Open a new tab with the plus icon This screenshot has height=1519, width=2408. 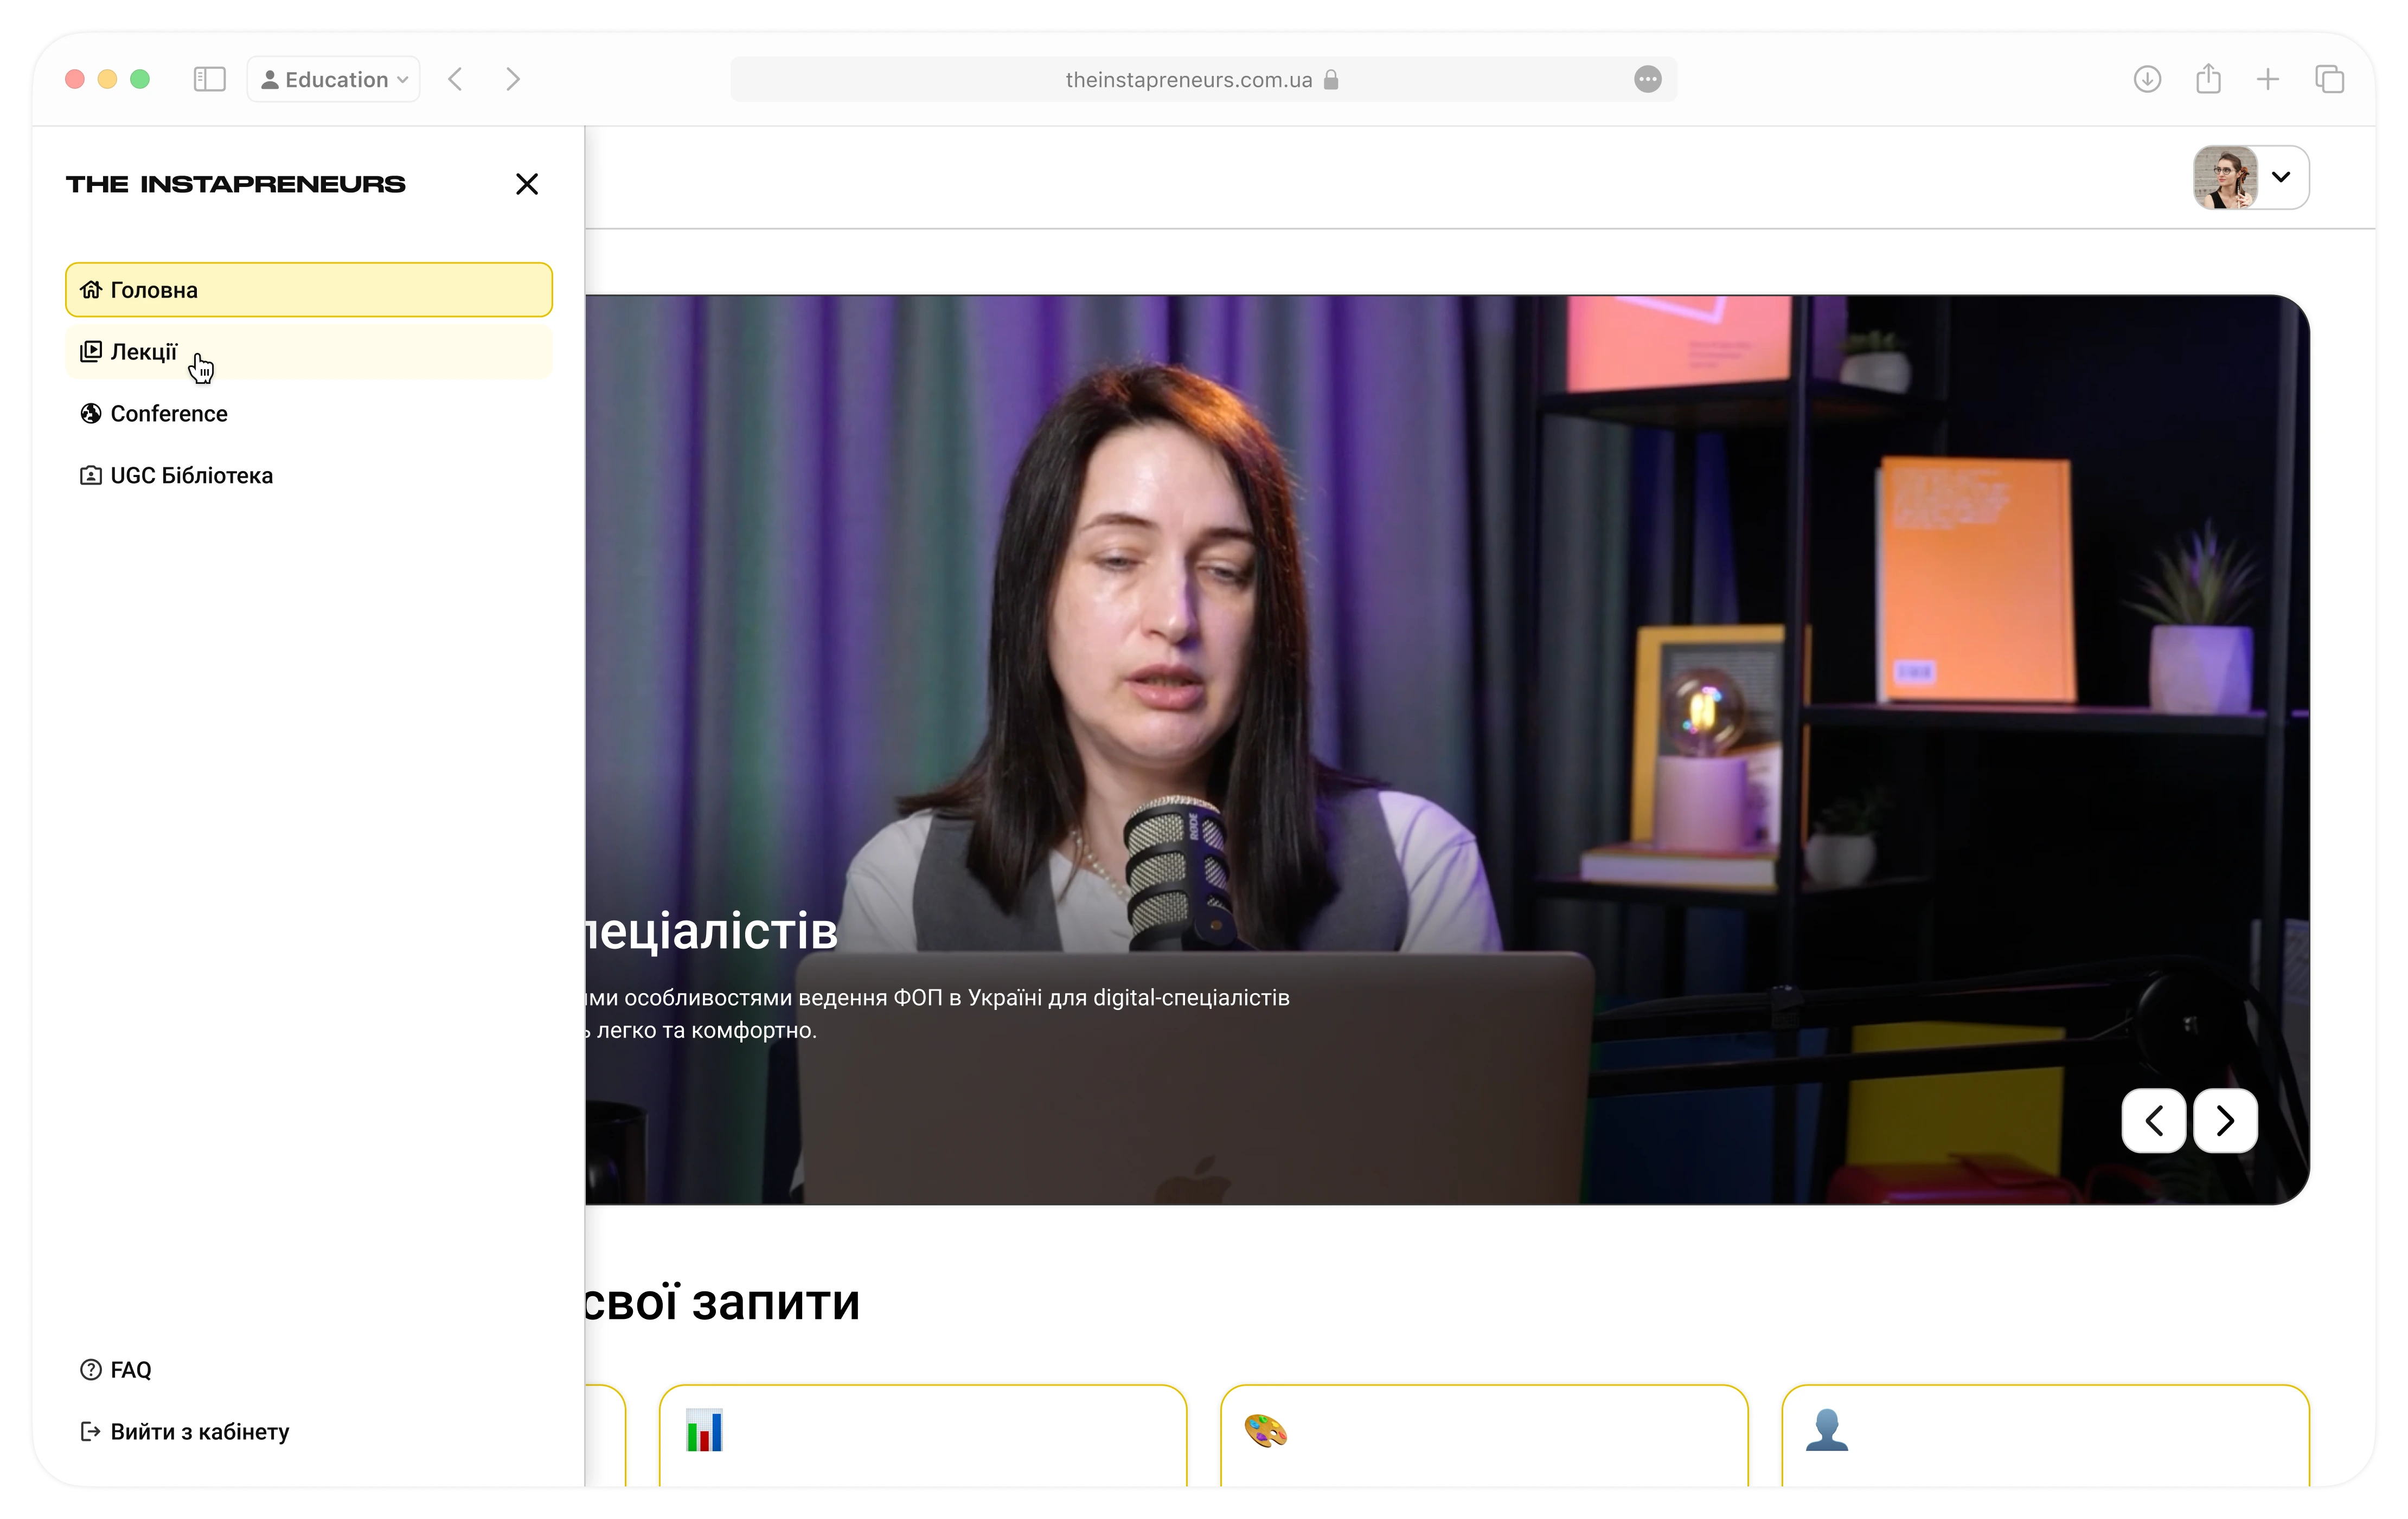pos(2268,79)
